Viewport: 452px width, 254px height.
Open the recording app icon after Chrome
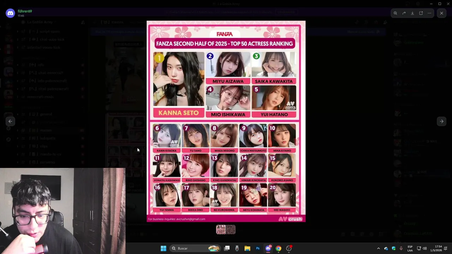click(x=289, y=248)
